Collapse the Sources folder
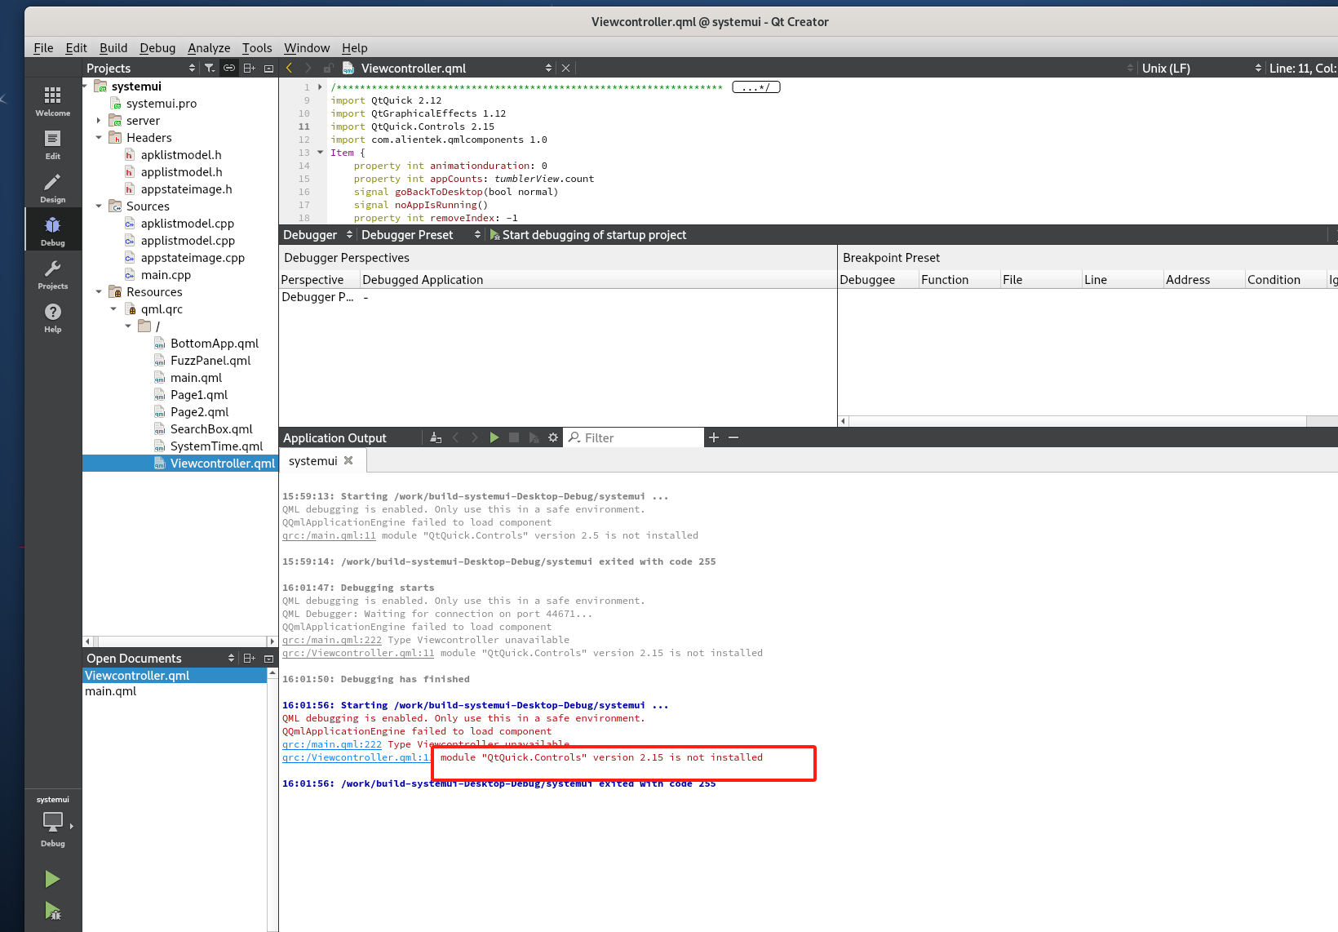 99,206
